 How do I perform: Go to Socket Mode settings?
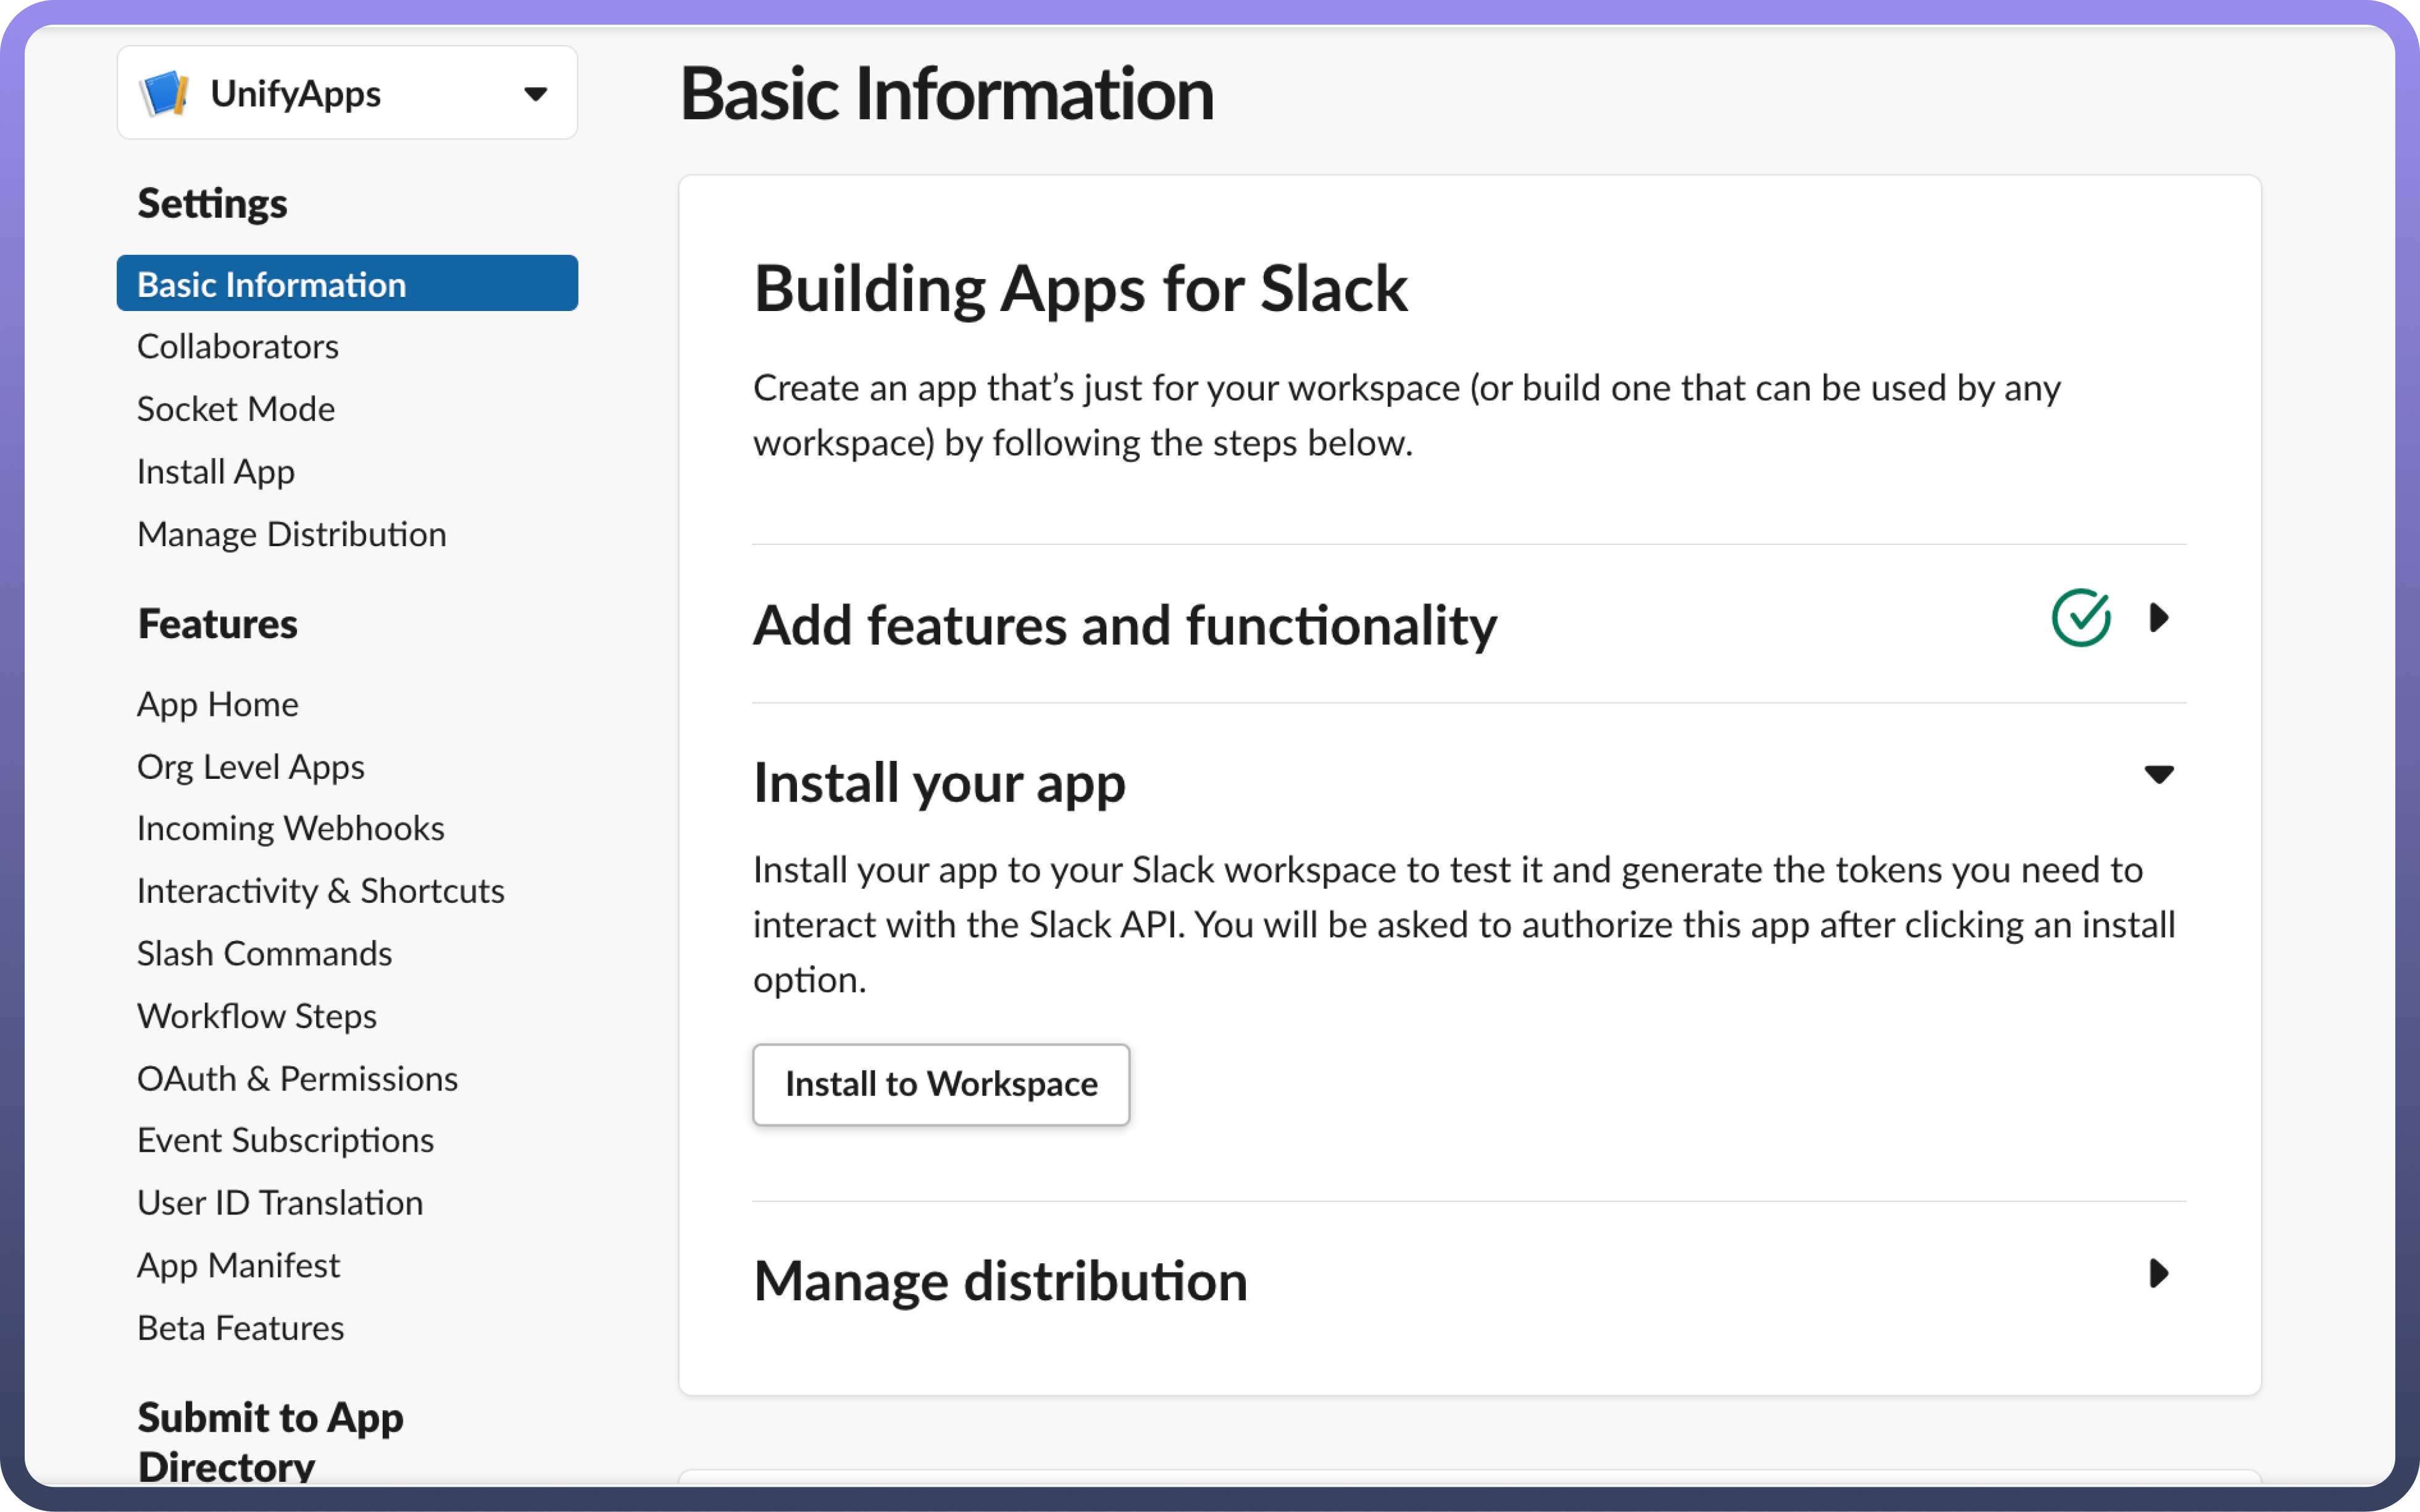pos(236,409)
